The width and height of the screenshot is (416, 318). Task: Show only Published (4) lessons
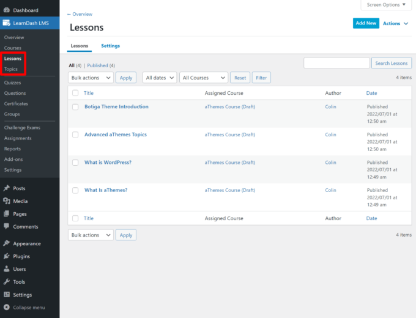[x=101, y=65]
